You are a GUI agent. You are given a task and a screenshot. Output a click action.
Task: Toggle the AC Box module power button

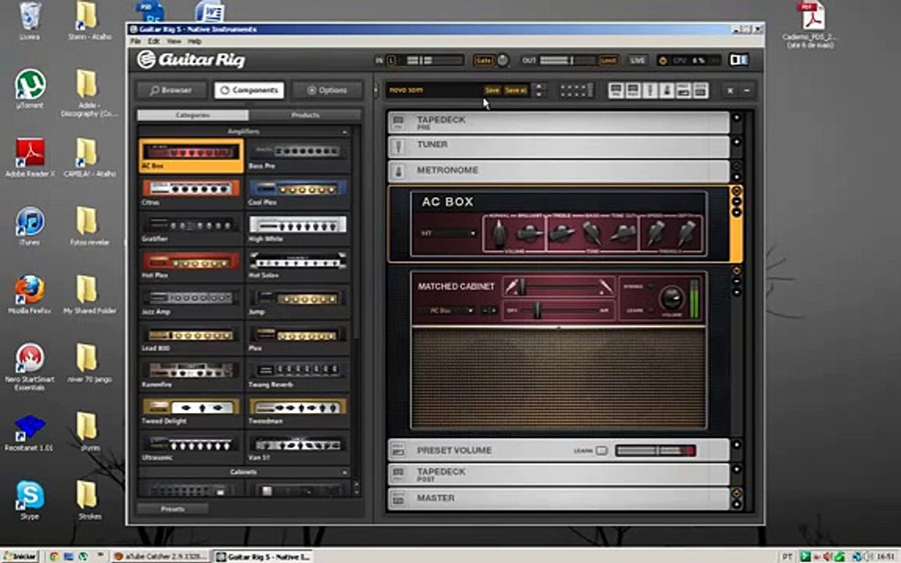[x=737, y=191]
